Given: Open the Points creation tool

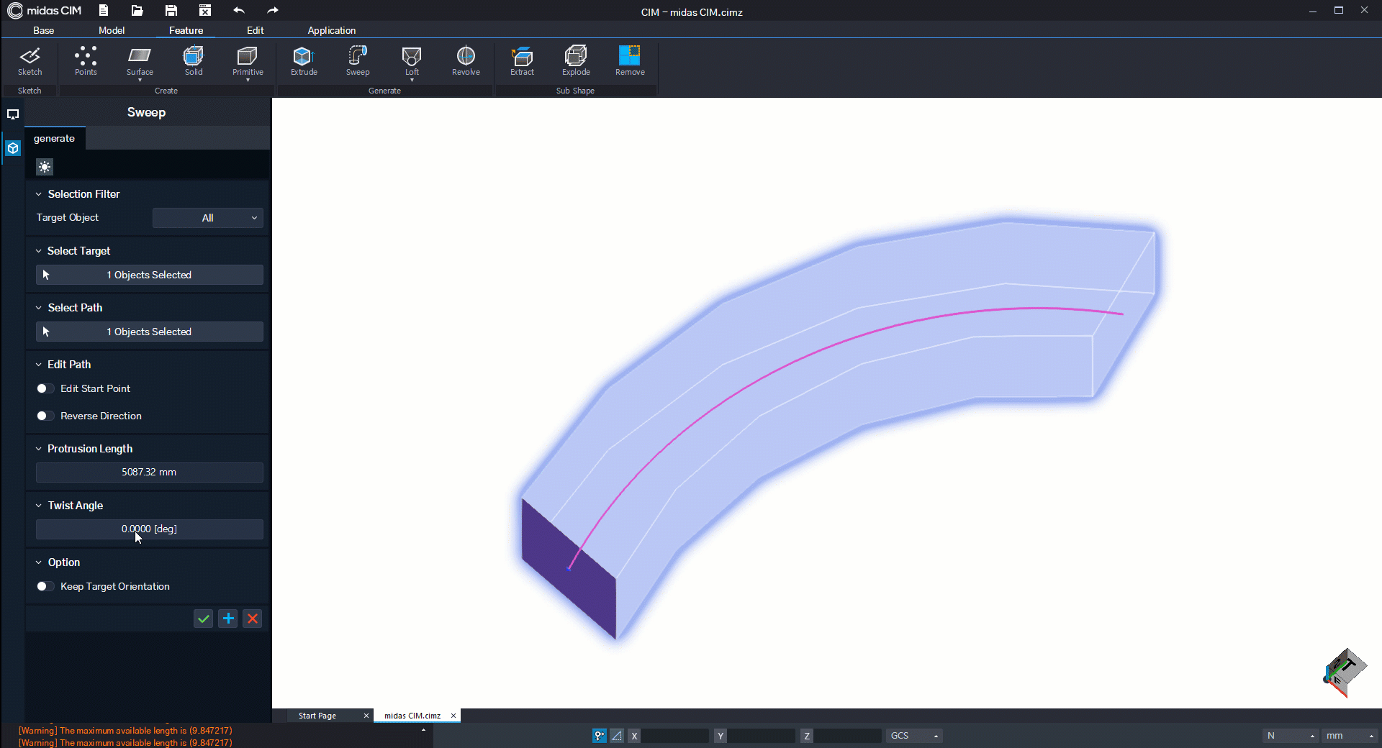Looking at the screenshot, I should click(86, 61).
